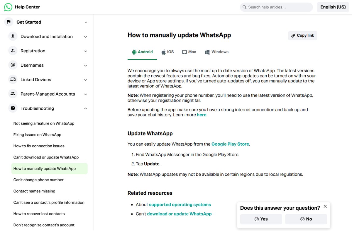The width and height of the screenshot is (352, 231).
Task: Click the Windows logo icon
Action: (x=207, y=52)
